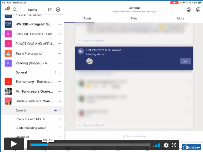Viewport: 203px width, 152px height.
Task: Open Grade 2 pencils team avatar
Action: (8, 101)
